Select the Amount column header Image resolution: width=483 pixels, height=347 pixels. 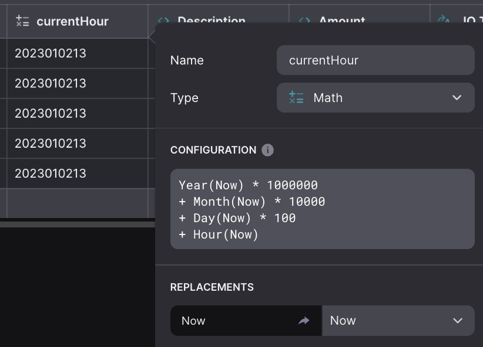(359, 14)
